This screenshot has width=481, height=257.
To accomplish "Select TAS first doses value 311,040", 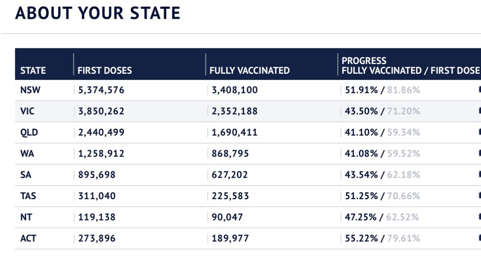I will click(x=97, y=196).
